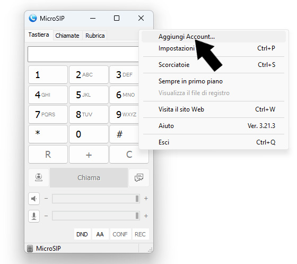Click the C clear key
The image size is (297, 264).
point(129,155)
